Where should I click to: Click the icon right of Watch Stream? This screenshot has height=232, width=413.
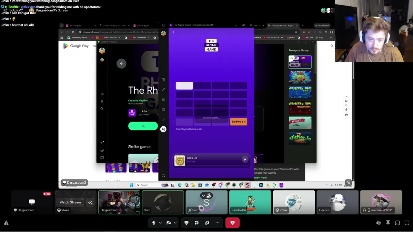coord(90,202)
